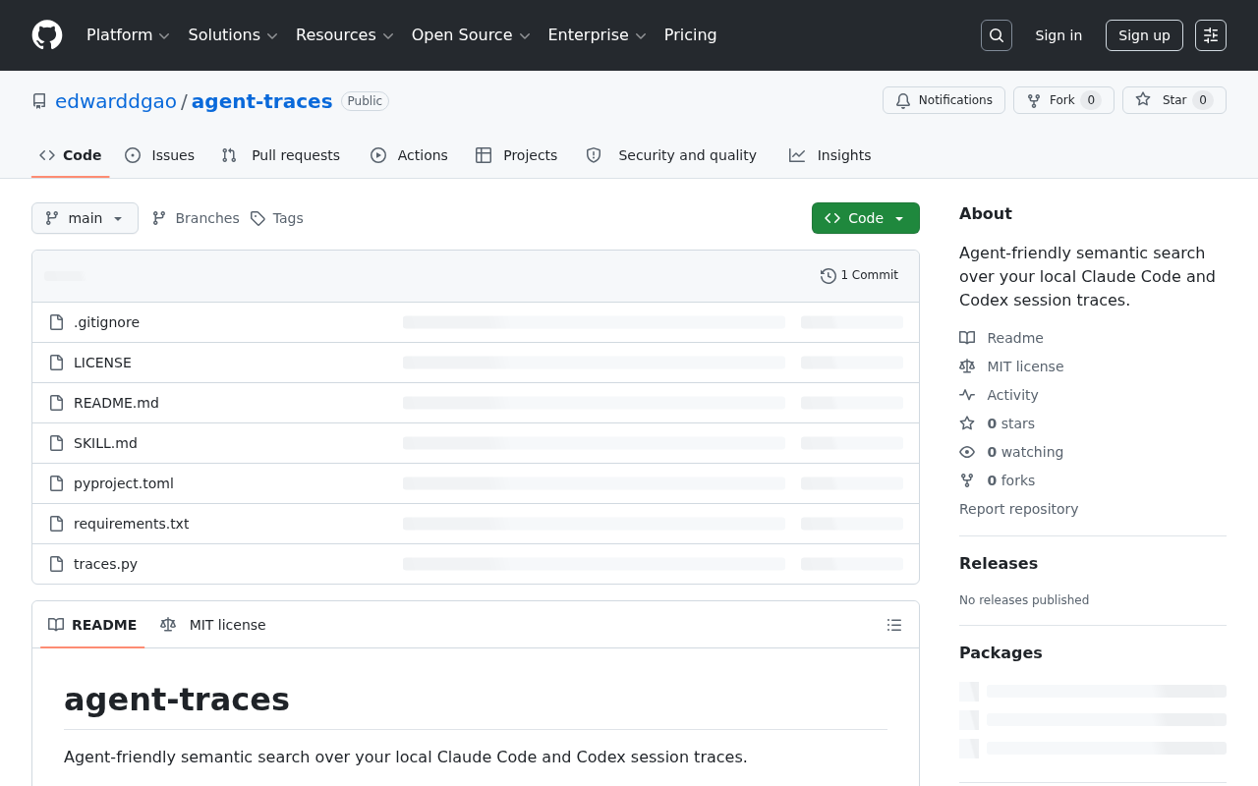The height and width of the screenshot is (786, 1258).
Task: Open the GitHub homepage logo
Action: 47,35
